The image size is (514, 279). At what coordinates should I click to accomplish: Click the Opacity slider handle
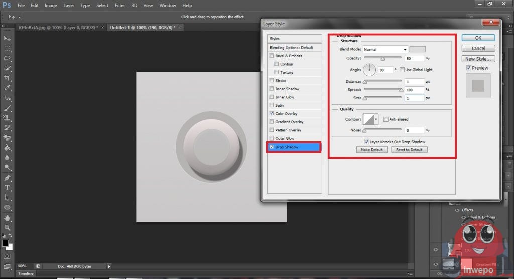click(382, 59)
